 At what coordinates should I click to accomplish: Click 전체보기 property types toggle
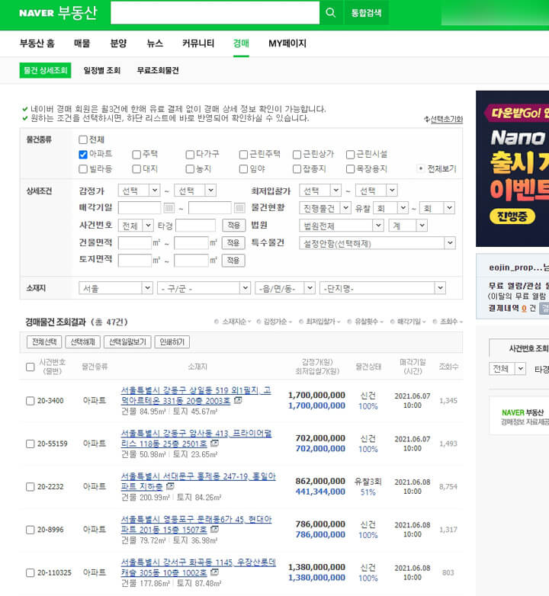click(x=437, y=168)
